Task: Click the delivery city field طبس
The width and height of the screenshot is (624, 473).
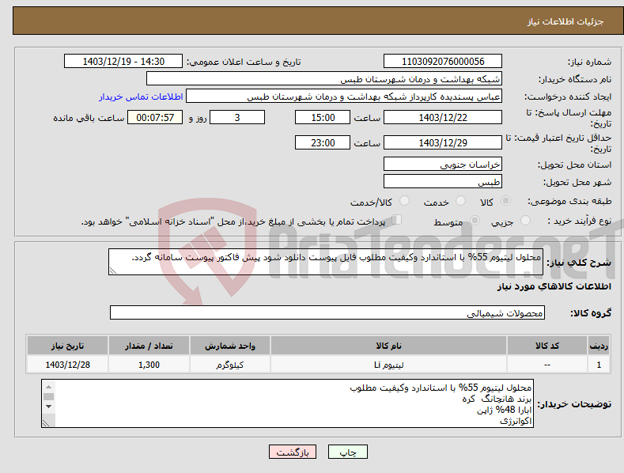Action: point(443,182)
